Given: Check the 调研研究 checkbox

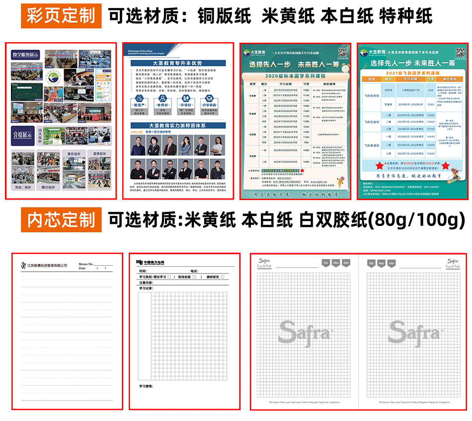Looking at the screenshot, I should [x=223, y=277].
